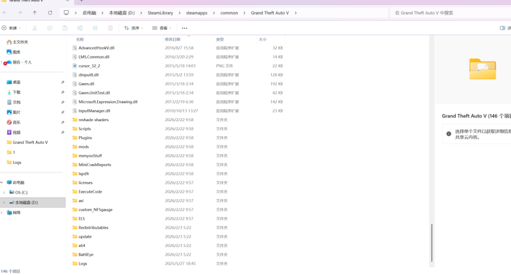Open the 排序 (Sort) dropdown
The width and height of the screenshot is (511, 275).
134,28
